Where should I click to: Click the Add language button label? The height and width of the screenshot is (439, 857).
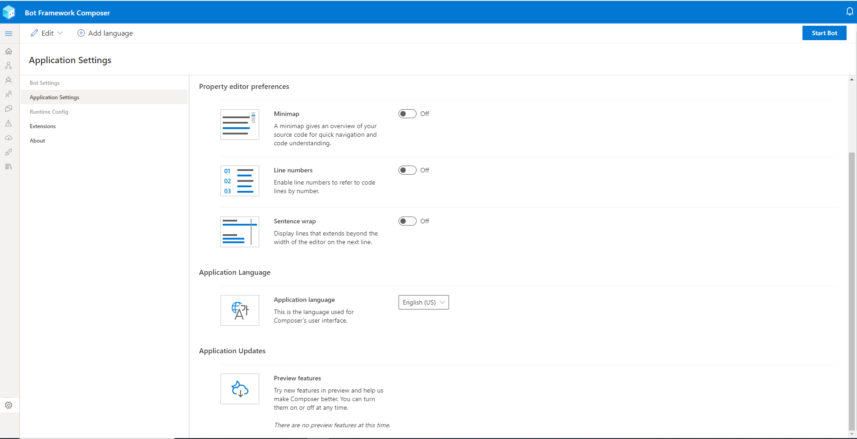(x=110, y=33)
